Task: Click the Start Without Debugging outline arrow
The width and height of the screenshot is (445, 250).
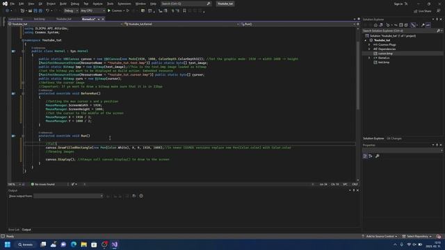Action: tap(128, 11)
